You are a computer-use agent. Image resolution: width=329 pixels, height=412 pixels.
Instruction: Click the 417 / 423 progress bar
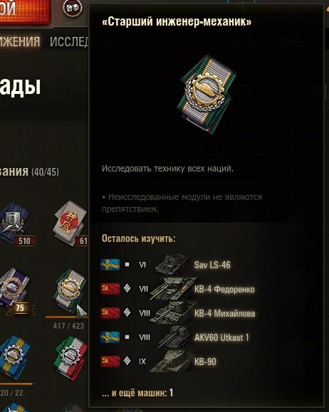[67, 317]
